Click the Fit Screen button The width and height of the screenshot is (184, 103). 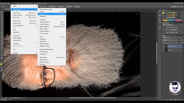(61, 7)
